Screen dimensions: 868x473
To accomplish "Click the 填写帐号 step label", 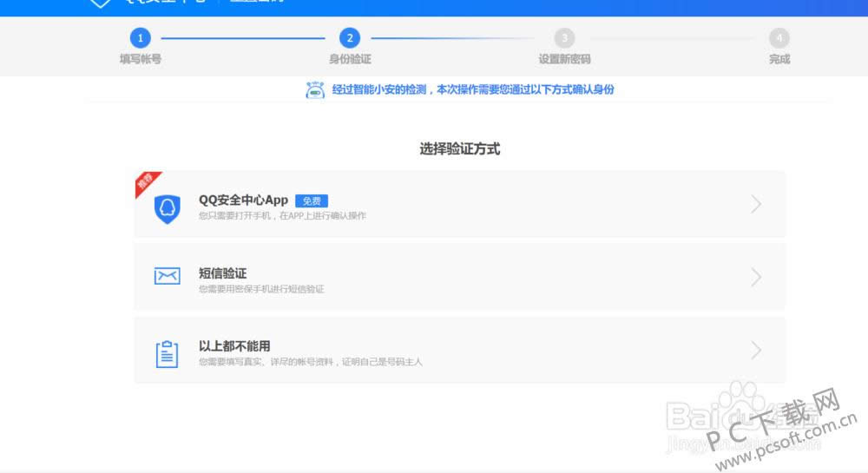I will click(141, 59).
